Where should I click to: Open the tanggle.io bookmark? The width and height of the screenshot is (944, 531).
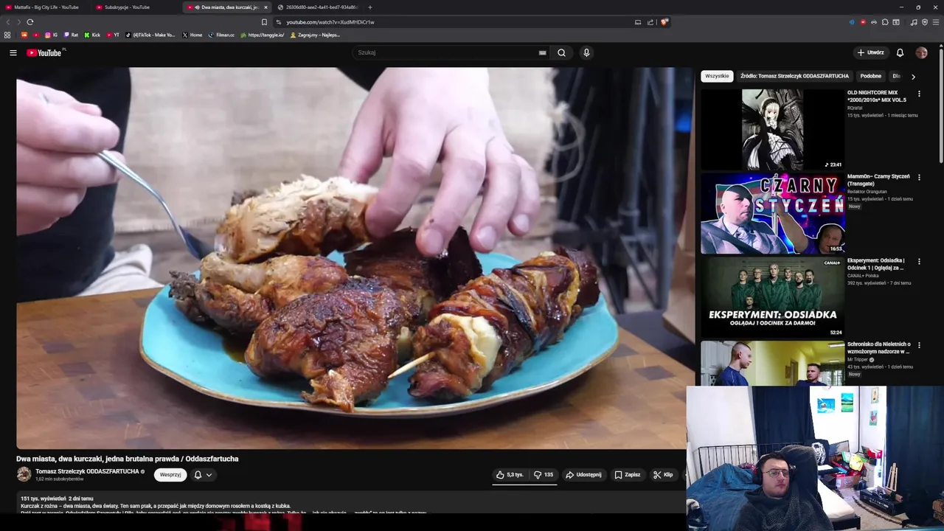(262, 35)
